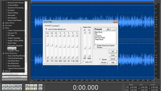Toggle the Play Looped infinity button
The image size is (161, 91).
[20, 86]
